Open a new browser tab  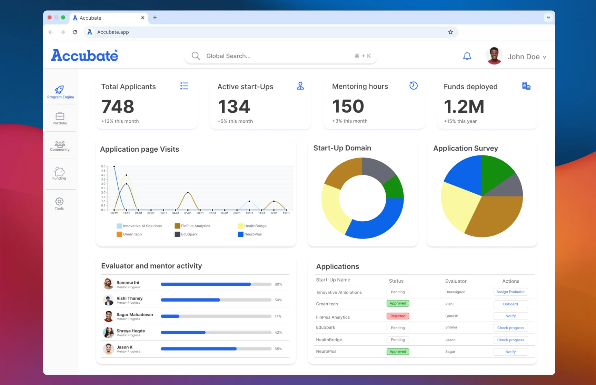coord(155,18)
